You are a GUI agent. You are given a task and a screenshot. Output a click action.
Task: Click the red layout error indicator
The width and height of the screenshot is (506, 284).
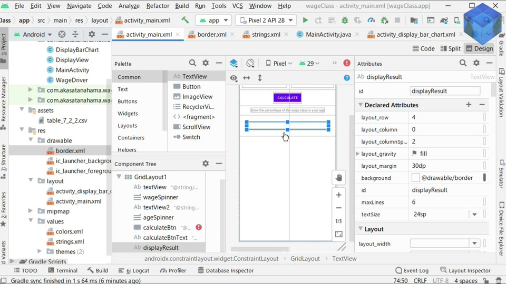coord(347,63)
